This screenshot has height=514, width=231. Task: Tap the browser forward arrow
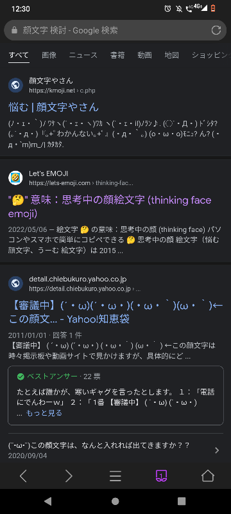click(69, 475)
